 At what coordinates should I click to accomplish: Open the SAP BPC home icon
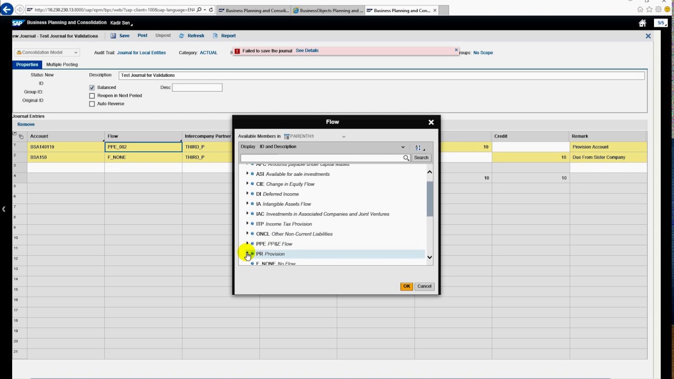click(x=642, y=23)
